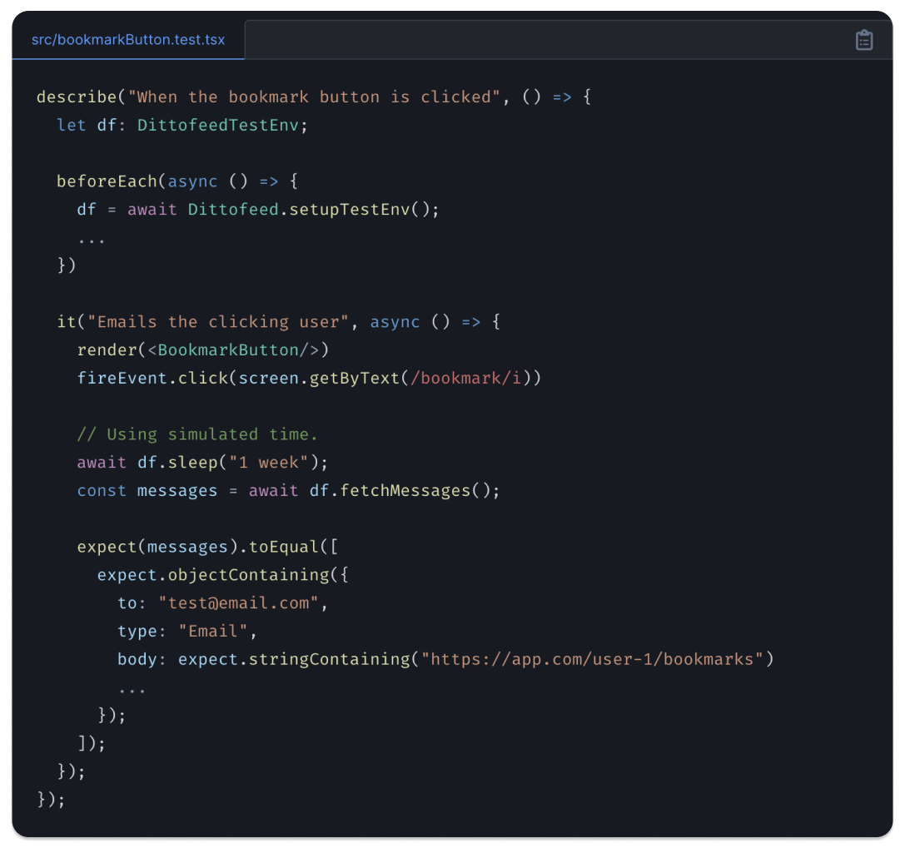The image size is (905, 848).
Task: Click the app.com/user-1/bookmarks URL string
Action: point(592,660)
